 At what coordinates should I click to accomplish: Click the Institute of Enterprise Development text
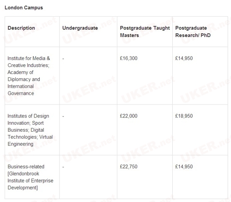30,184
